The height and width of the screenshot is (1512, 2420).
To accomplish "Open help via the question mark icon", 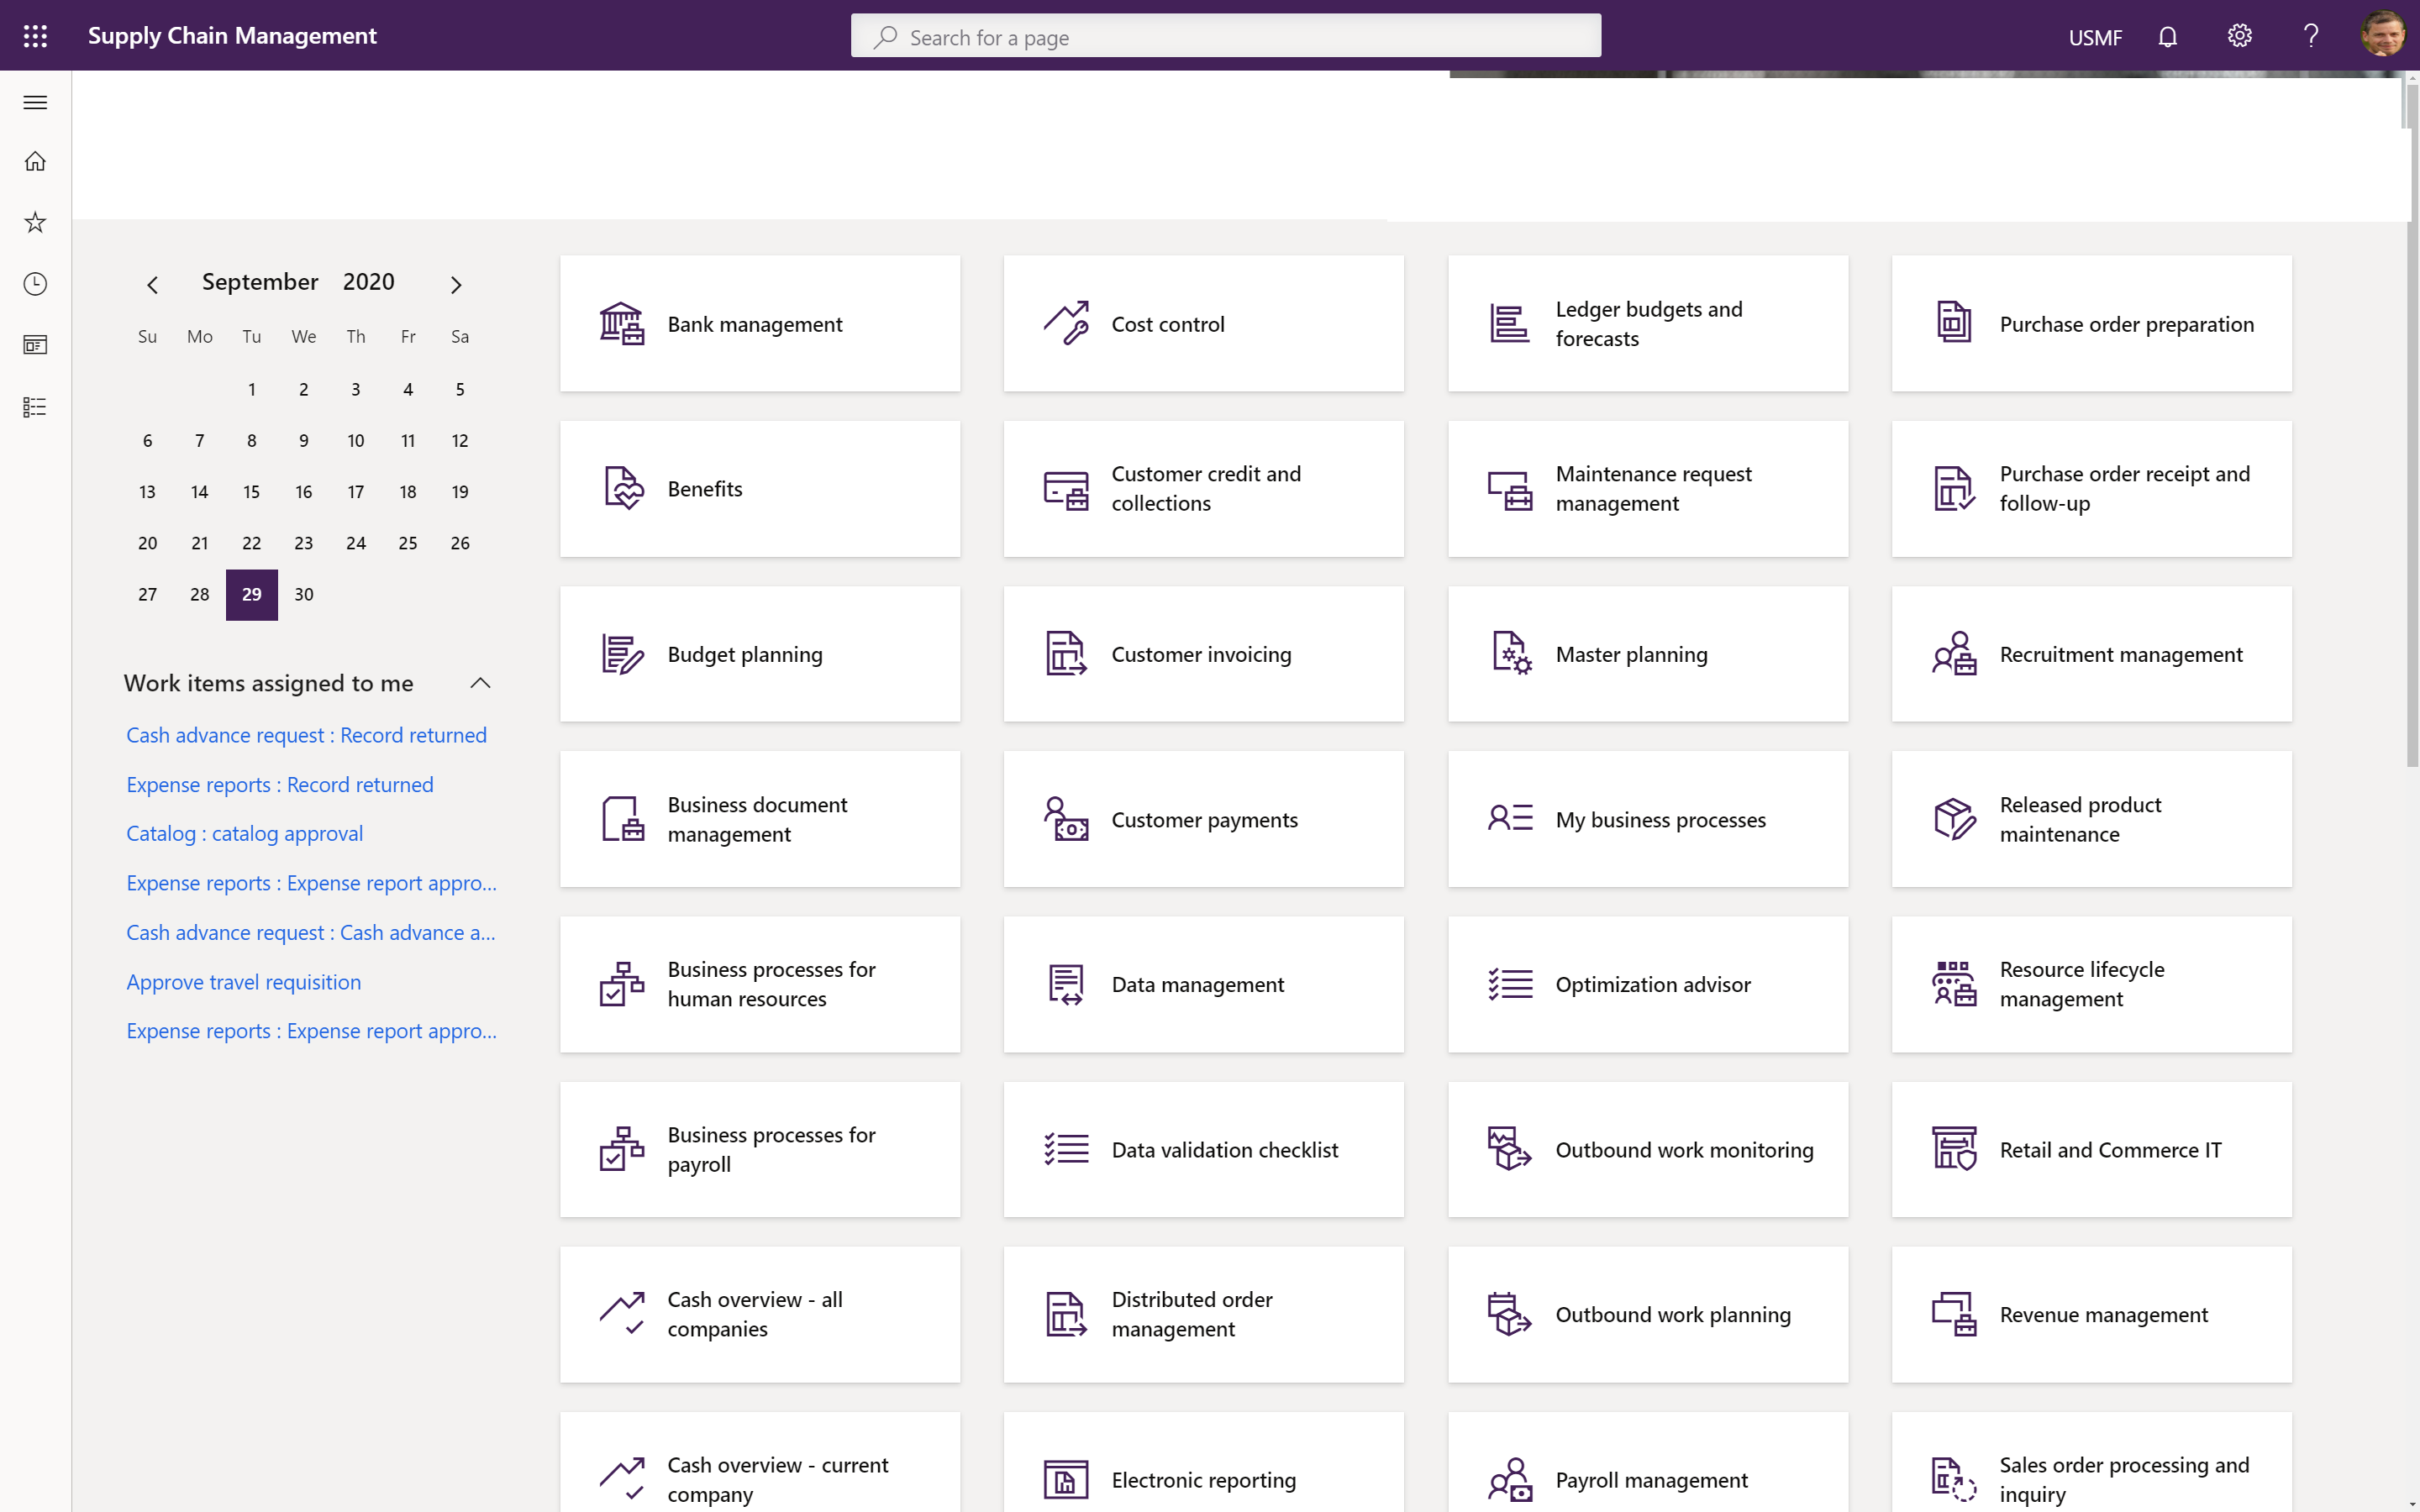I will pyautogui.click(x=2310, y=36).
